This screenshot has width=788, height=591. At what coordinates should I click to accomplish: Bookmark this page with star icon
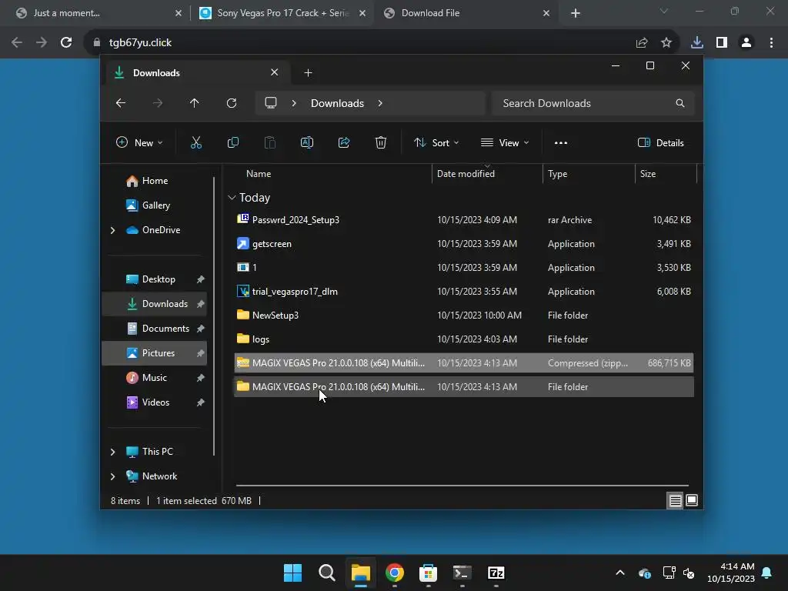coord(666,43)
